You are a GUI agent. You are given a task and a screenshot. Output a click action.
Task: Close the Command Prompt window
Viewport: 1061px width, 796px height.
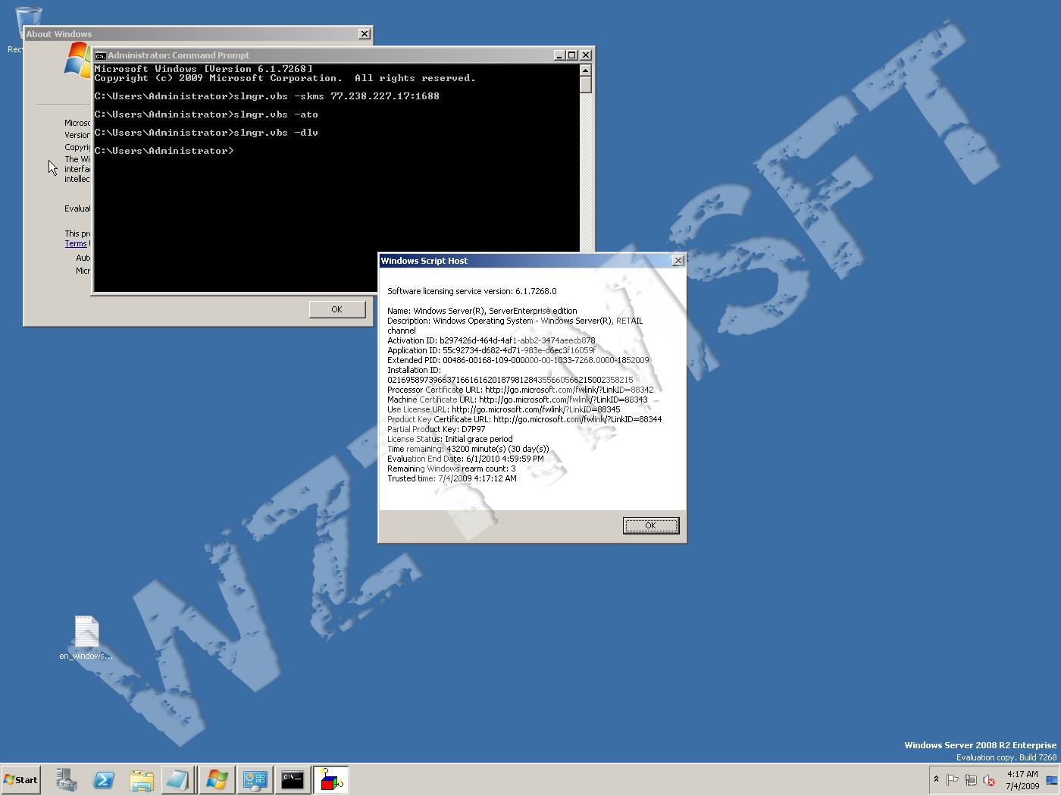[586, 55]
